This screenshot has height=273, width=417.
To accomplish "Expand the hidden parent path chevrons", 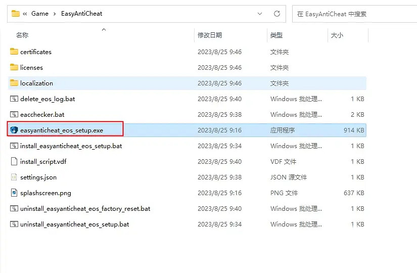I will 25,14.
